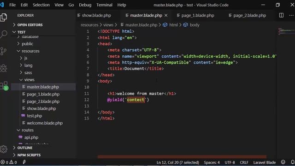Open master.blade.php in the file tree
This screenshot has width=295, height=166.
point(43,87)
